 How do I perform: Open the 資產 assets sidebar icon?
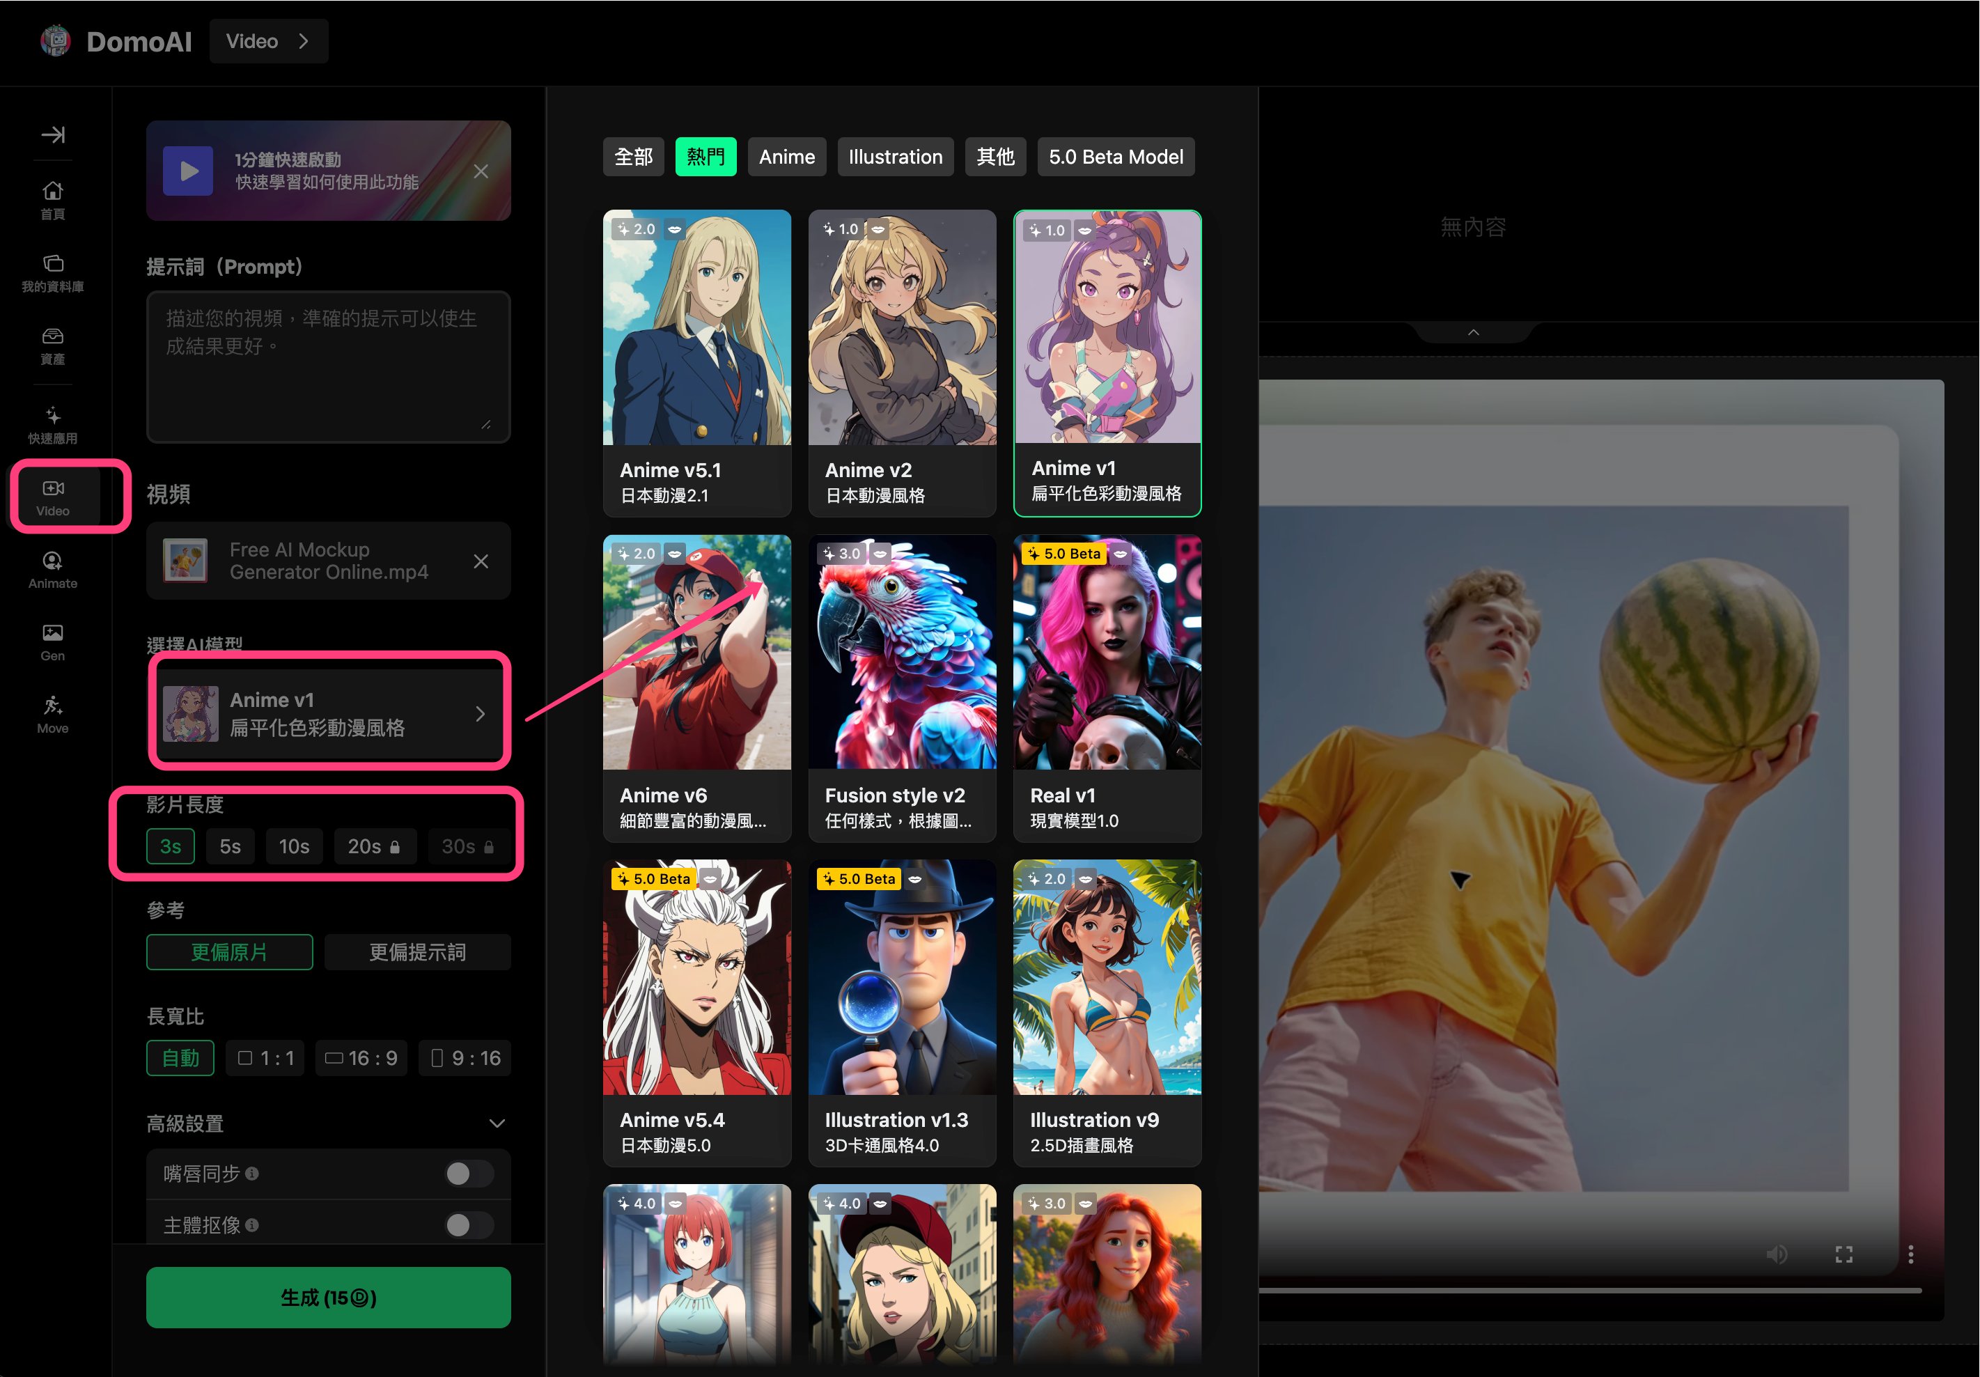point(53,345)
